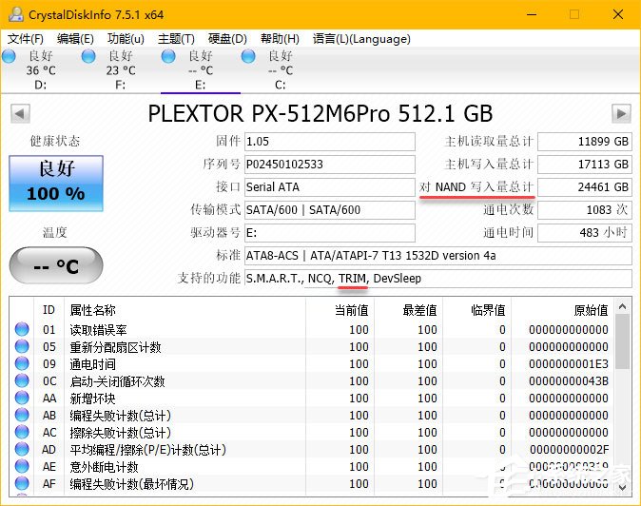Image resolution: width=641 pixels, height=506 pixels.
Task: Go to previous disk with left arrow
Action: [x=20, y=113]
